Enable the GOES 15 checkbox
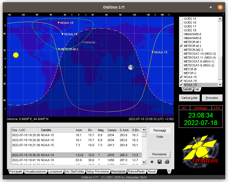228x182 pixels. tap(181, 19)
